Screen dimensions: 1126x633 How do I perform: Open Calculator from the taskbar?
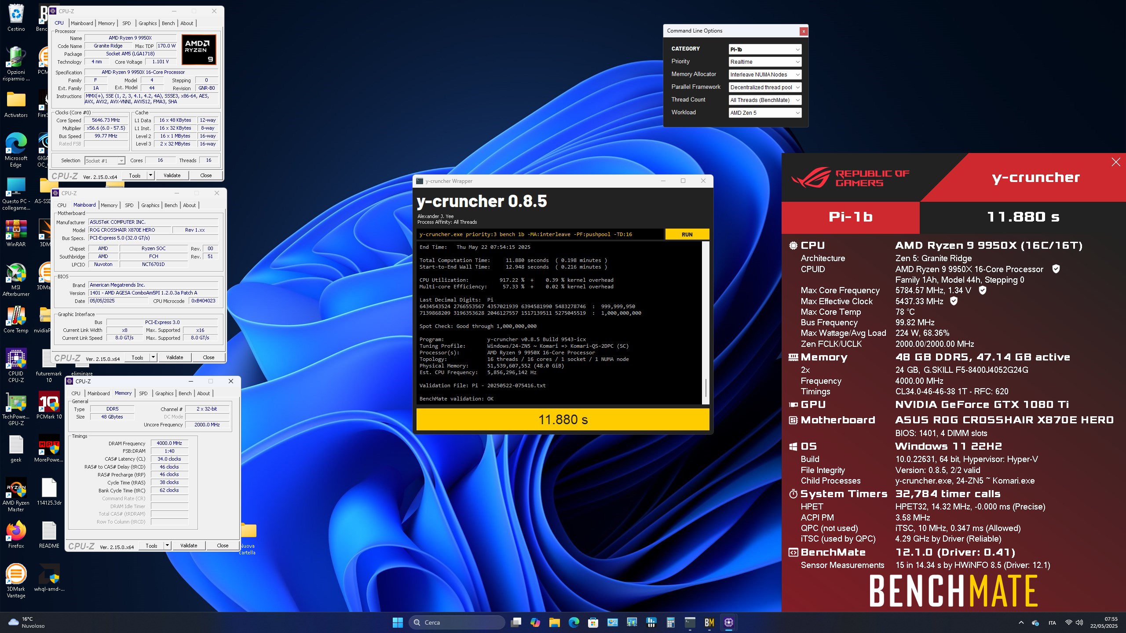[670, 622]
